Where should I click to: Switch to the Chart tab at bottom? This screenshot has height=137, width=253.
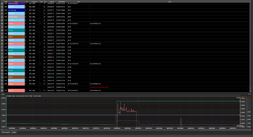(x=14, y=132)
